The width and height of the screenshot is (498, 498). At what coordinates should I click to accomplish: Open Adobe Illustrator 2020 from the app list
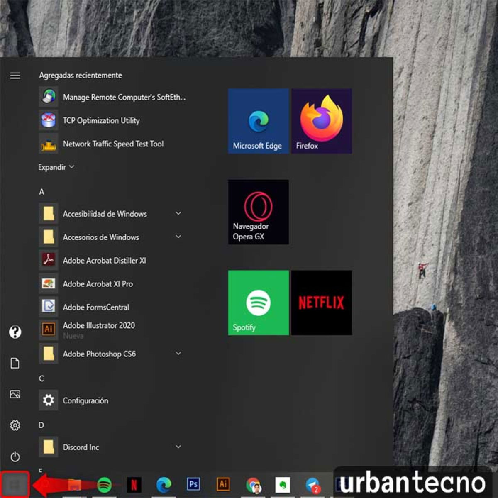tap(99, 325)
